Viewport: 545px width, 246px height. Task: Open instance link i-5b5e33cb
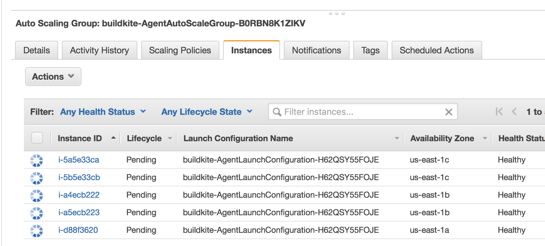(79, 177)
